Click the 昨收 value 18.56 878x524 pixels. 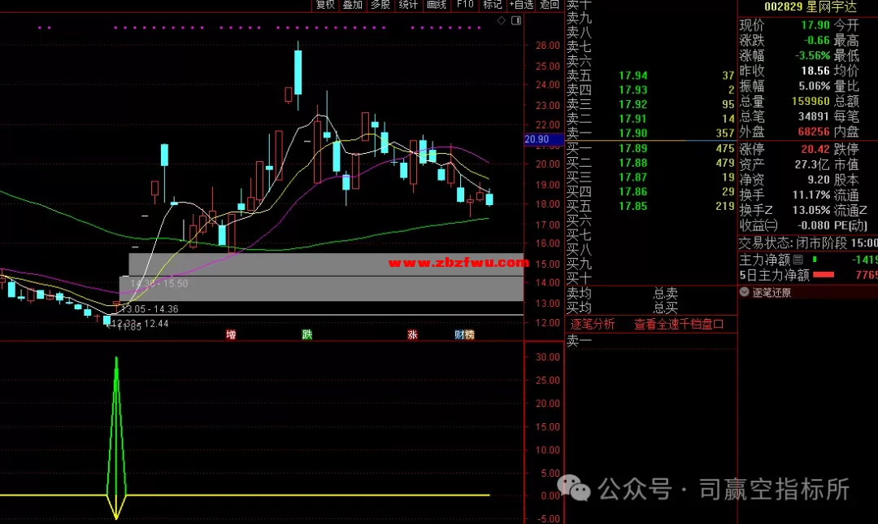coord(815,71)
